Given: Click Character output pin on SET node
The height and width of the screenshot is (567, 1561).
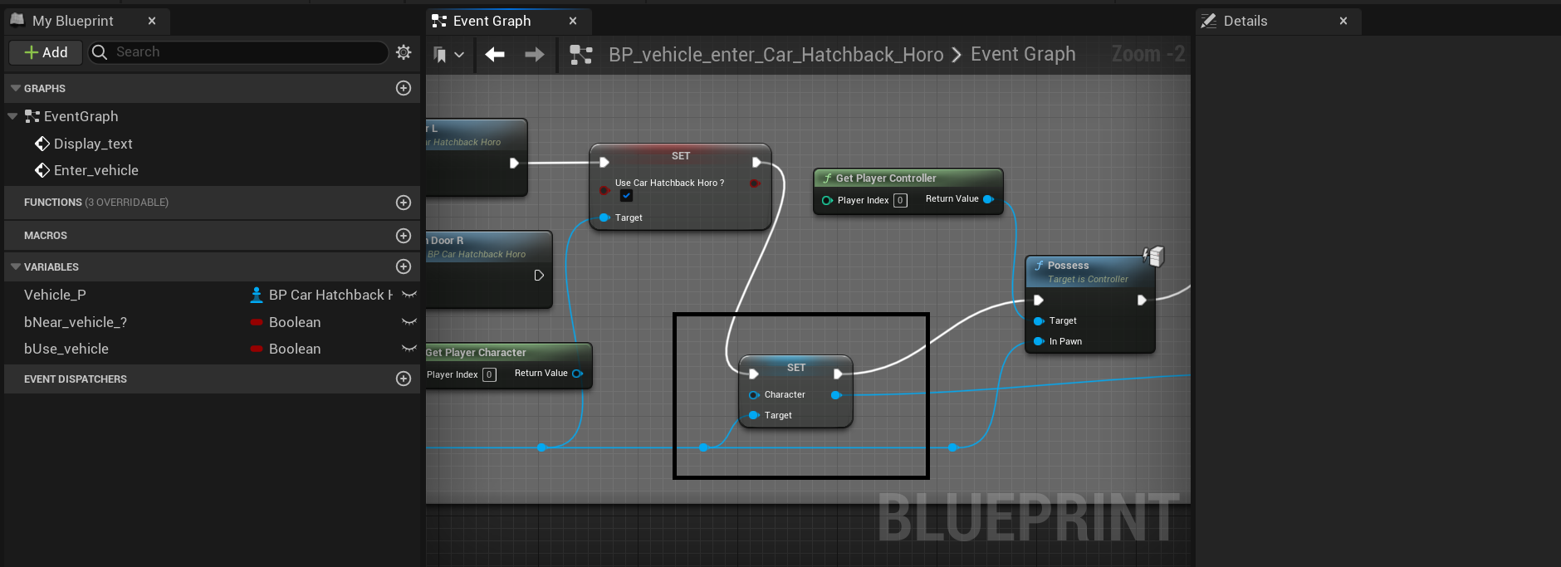Looking at the screenshot, I should point(836,395).
